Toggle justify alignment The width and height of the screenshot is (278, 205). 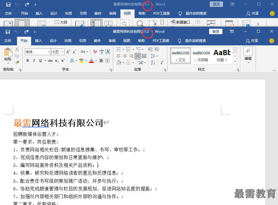pos(138,56)
